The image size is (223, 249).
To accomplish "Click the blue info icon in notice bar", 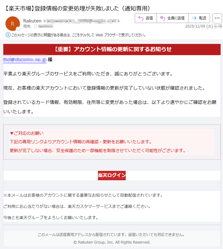I will pyautogui.click(x=8, y=35).
